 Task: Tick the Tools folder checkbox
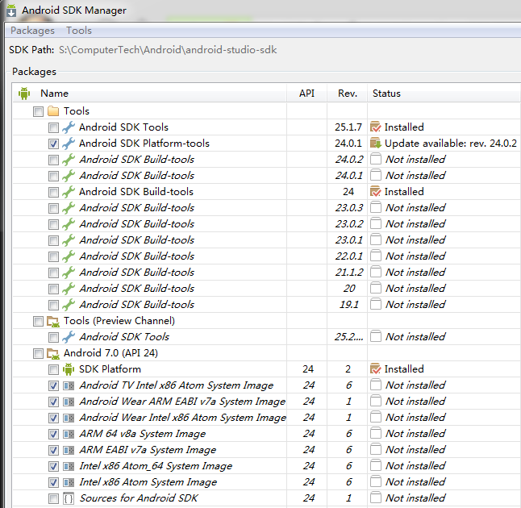click(38, 111)
